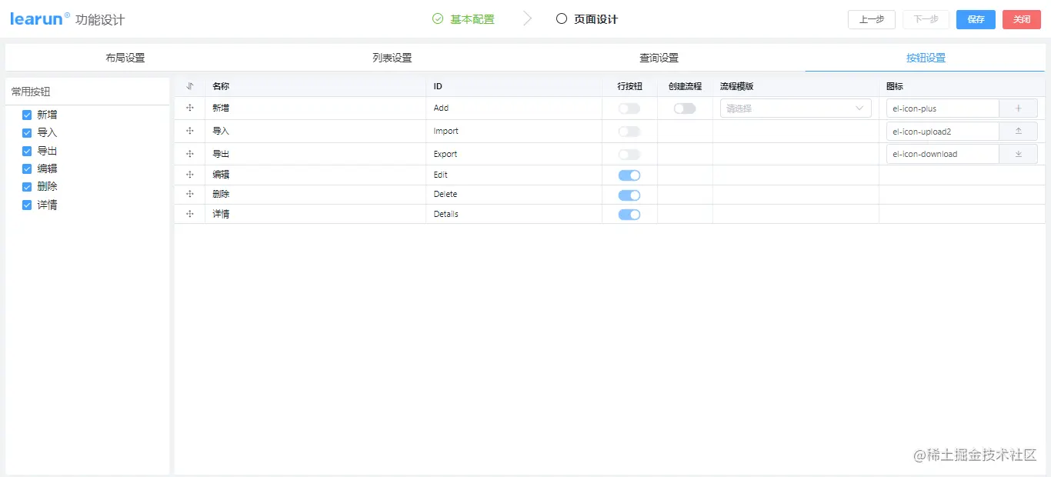The height and width of the screenshot is (477, 1051).
Task: Toggle 行按钮 switch for the Import row
Action: pyautogui.click(x=629, y=132)
